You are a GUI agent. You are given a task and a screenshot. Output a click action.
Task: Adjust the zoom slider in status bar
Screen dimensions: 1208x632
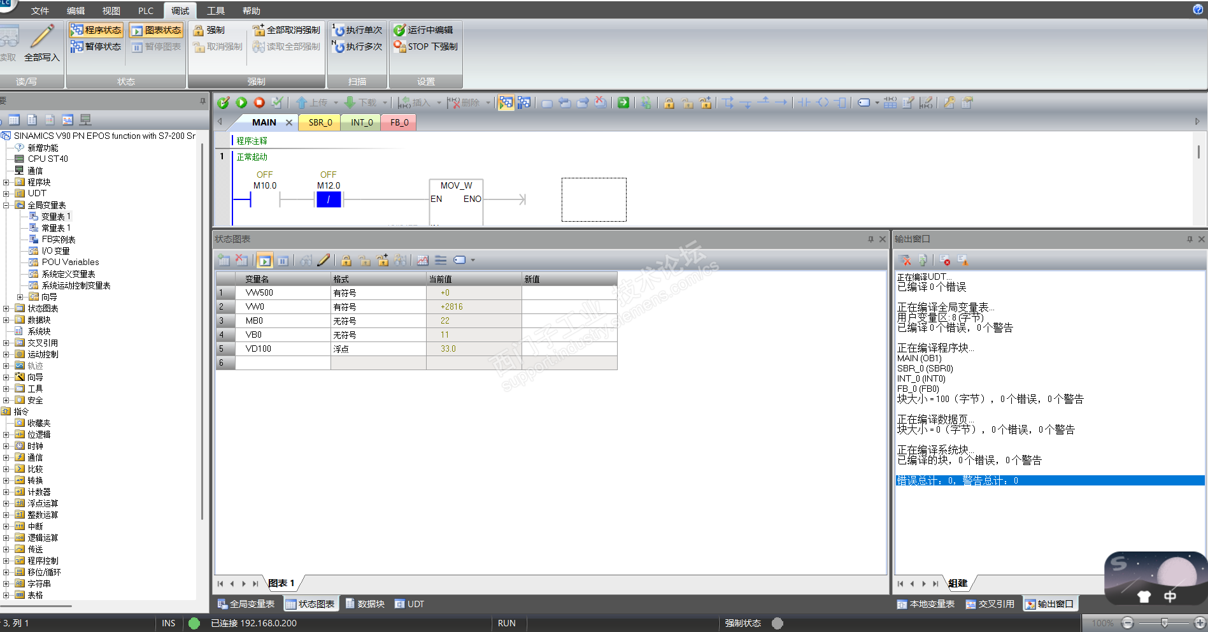(1164, 623)
